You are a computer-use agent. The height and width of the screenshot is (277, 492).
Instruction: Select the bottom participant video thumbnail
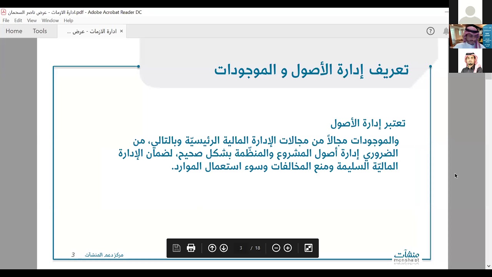click(470, 60)
